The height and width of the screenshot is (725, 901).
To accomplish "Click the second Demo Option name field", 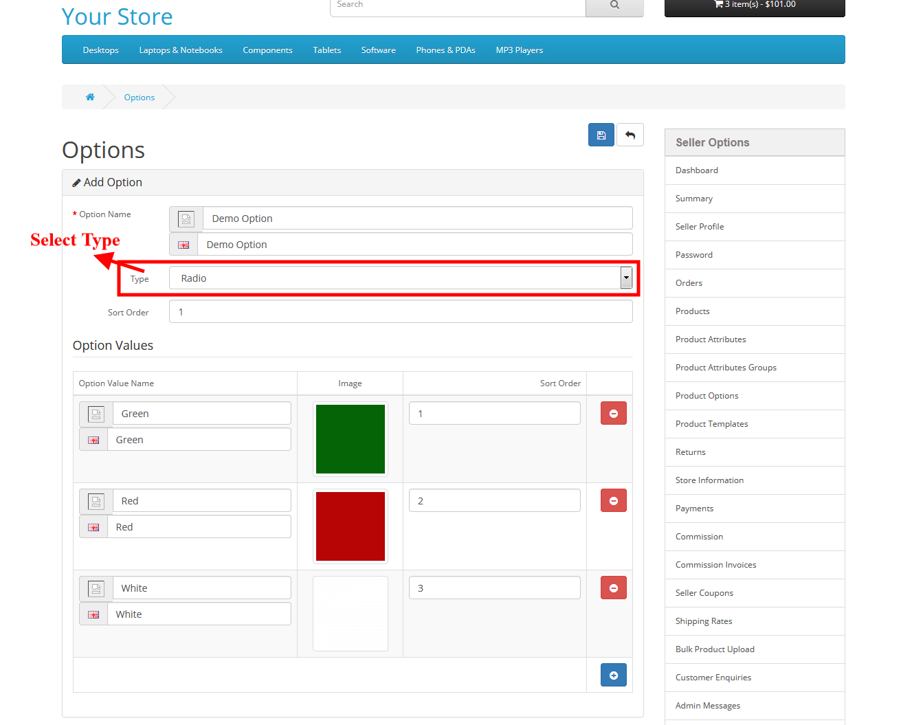I will [415, 245].
